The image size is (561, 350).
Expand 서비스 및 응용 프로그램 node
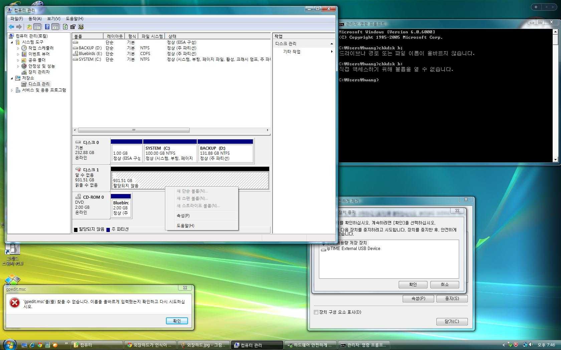pyautogui.click(x=12, y=90)
